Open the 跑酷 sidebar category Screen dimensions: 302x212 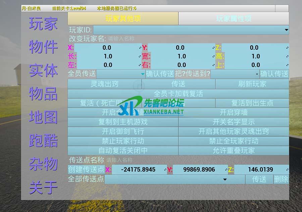pyautogui.click(x=43, y=141)
